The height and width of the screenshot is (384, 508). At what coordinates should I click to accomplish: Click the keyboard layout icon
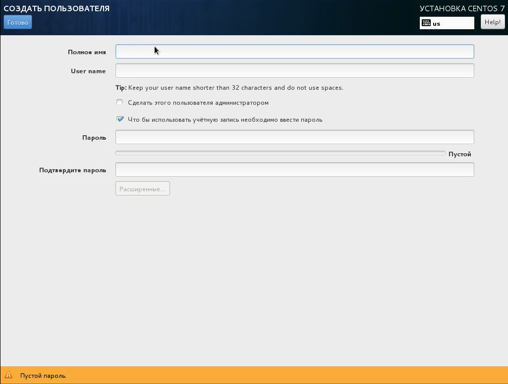(426, 23)
